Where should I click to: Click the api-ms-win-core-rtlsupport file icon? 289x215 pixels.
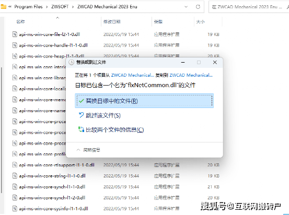click(x=15, y=165)
